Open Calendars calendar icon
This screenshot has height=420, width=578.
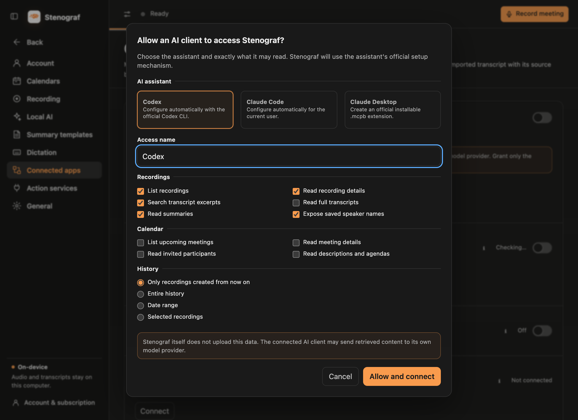17,81
